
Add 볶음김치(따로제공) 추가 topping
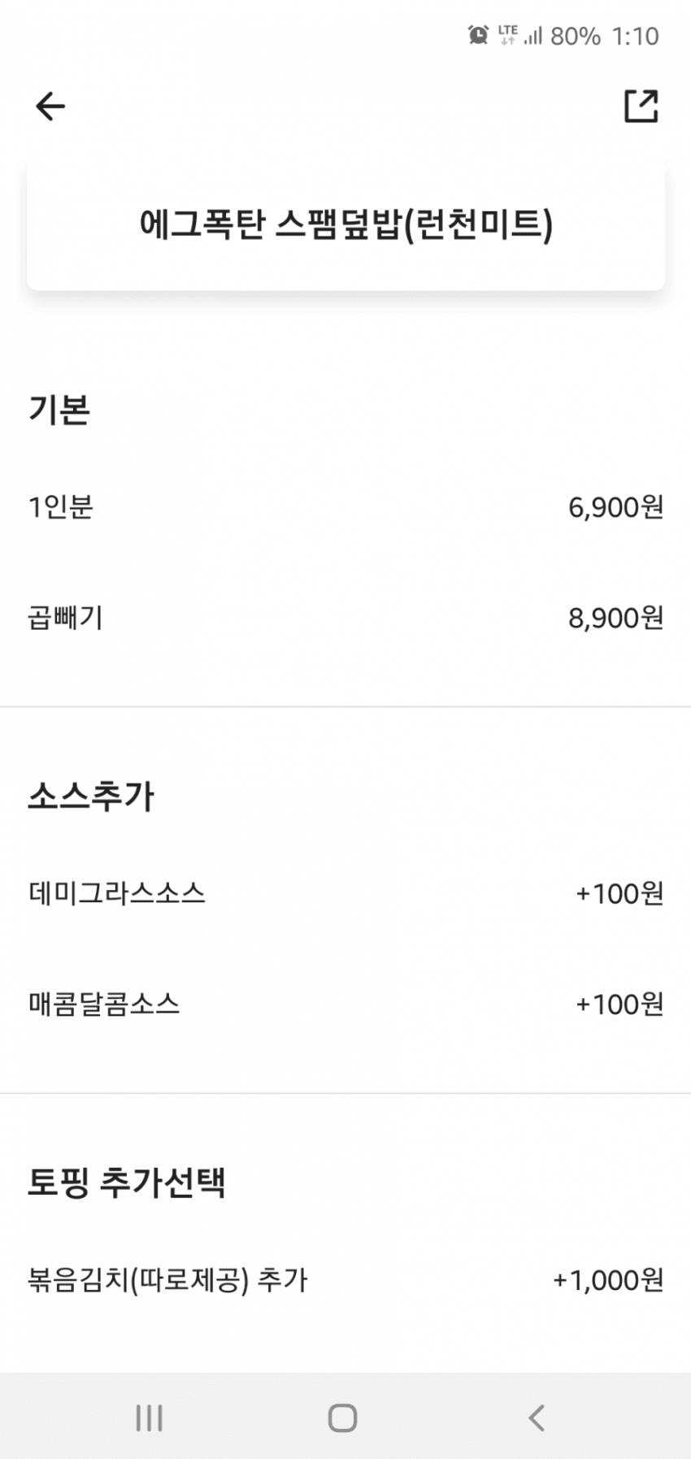tap(167, 1280)
